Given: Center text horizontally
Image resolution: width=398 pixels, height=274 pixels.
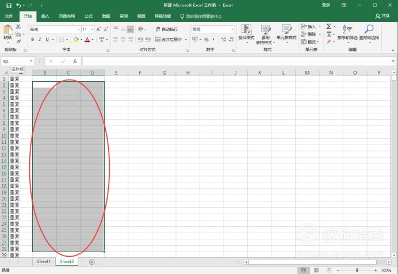Looking at the screenshot, I should (x=123, y=39).
